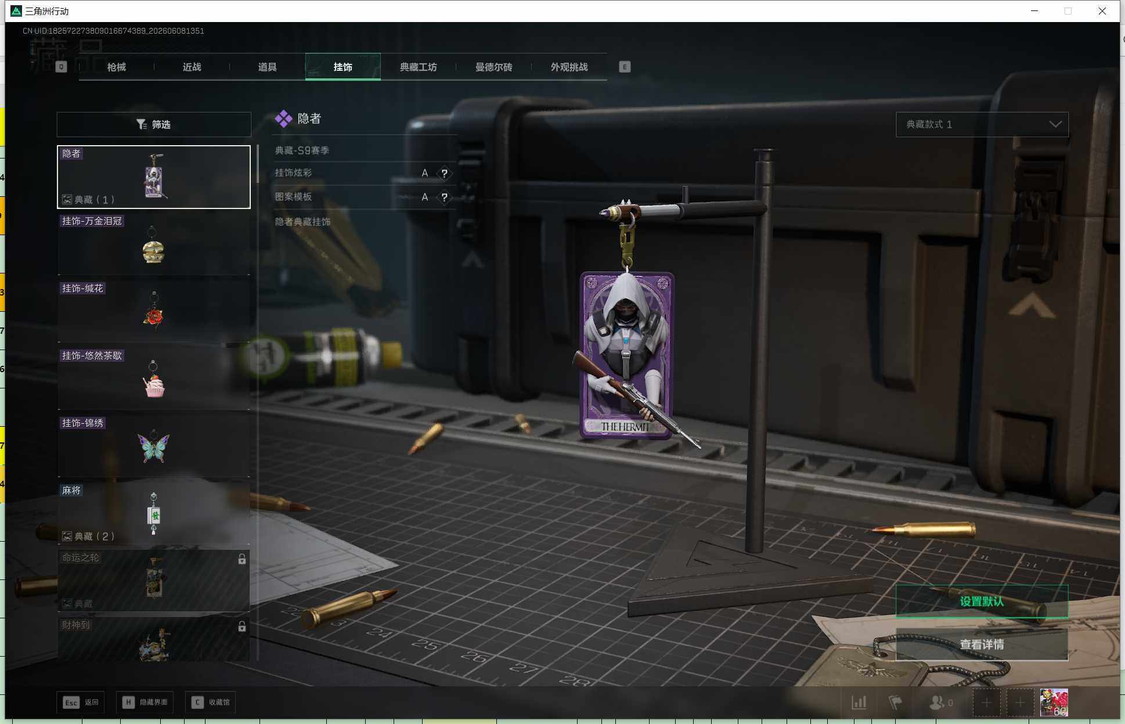Image resolution: width=1125 pixels, height=724 pixels.
Task: Open the 筛选 filter button
Action: coord(154,124)
